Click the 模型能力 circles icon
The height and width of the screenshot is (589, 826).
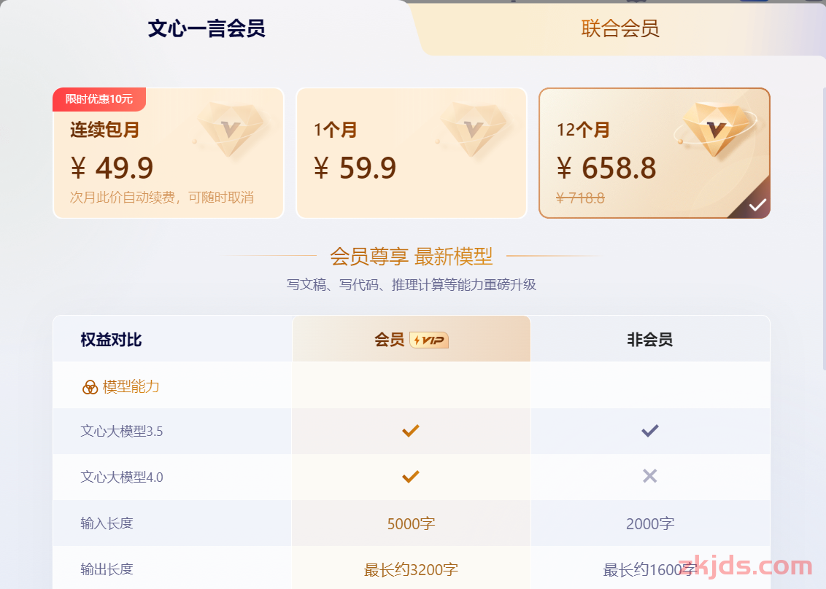(x=90, y=387)
